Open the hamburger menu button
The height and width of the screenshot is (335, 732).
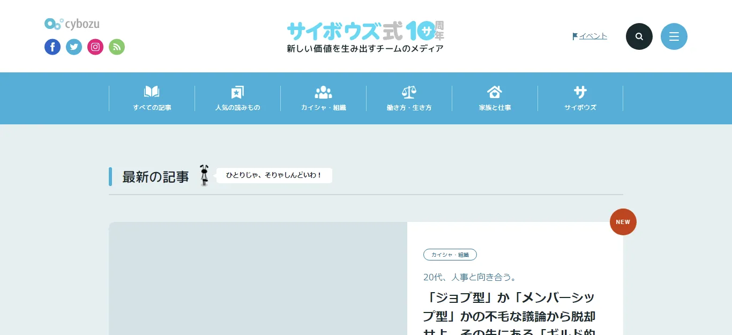pos(674,36)
